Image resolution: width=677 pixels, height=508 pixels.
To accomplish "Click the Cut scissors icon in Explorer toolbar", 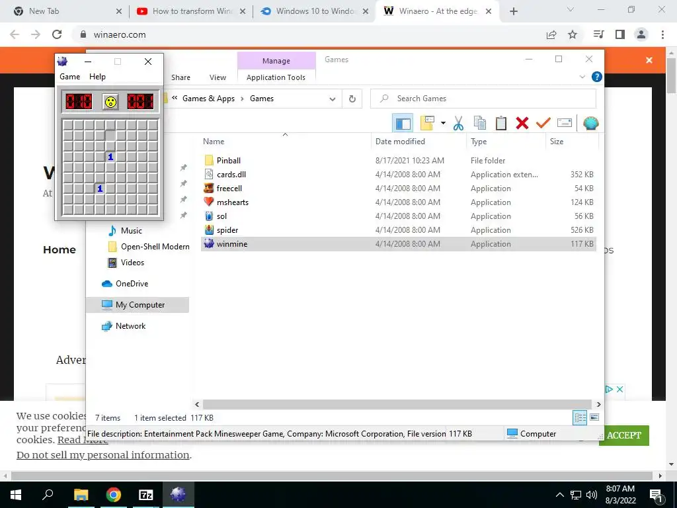I will click(x=459, y=124).
